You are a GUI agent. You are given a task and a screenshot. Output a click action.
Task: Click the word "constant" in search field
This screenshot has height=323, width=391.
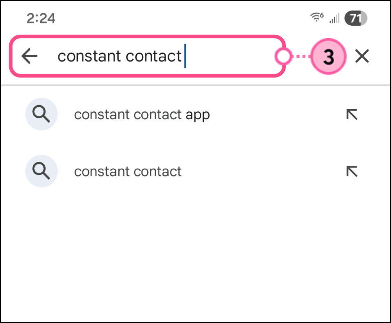tap(90, 56)
